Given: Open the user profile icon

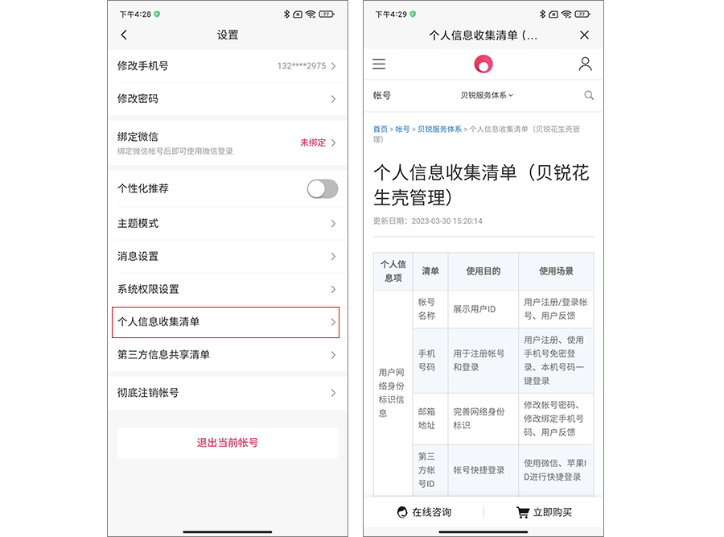Looking at the screenshot, I should click(x=585, y=64).
